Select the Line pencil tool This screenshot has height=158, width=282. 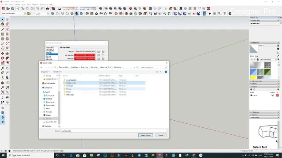tap(3, 29)
